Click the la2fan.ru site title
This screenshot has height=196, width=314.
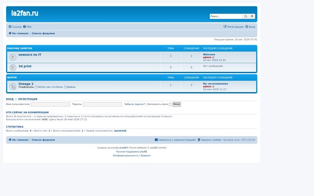(x=24, y=13)
